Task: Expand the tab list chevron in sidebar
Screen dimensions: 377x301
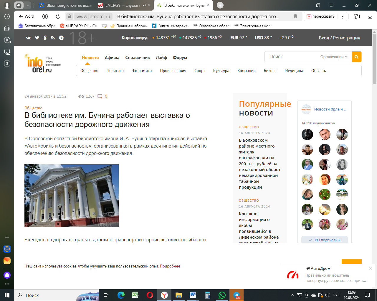Action: 27,5
